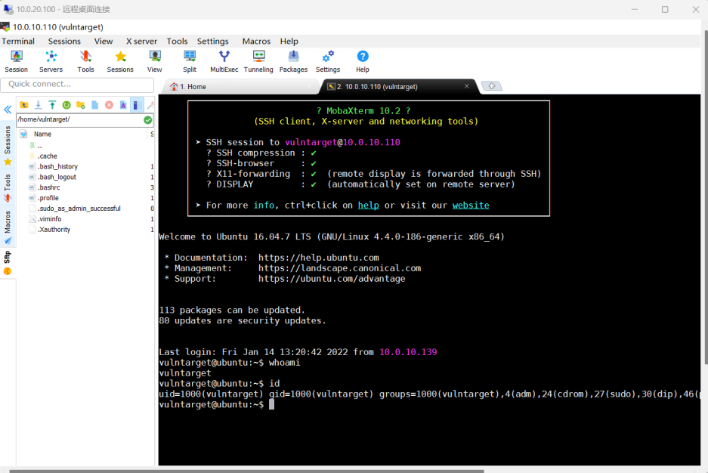Open the Packages toolbar icon

pos(293,60)
